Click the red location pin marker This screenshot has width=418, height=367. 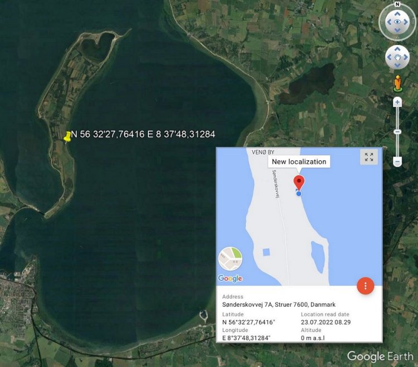299,183
